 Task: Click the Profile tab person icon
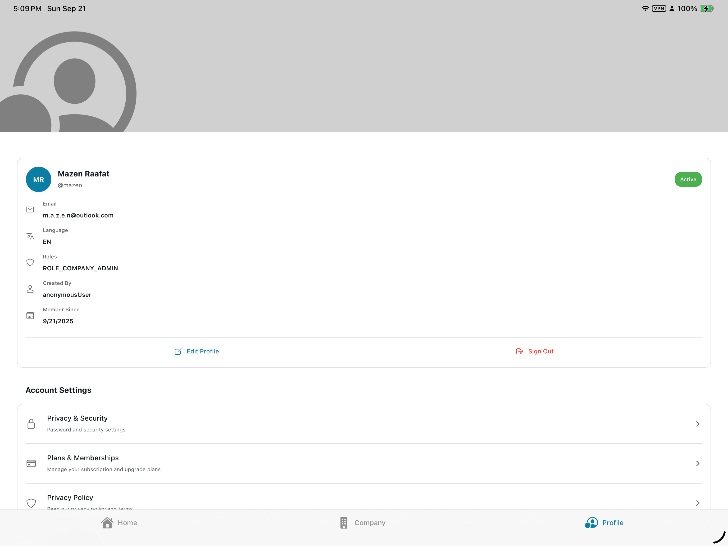[591, 523]
